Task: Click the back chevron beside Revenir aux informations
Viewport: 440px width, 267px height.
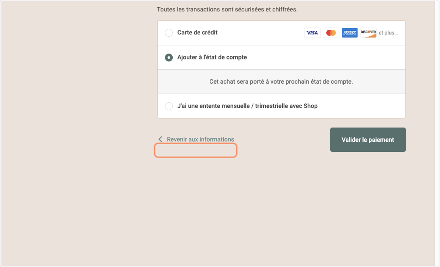Action: tap(160, 139)
